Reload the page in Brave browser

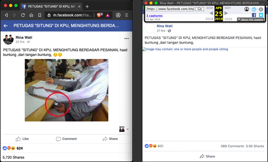[23, 15]
